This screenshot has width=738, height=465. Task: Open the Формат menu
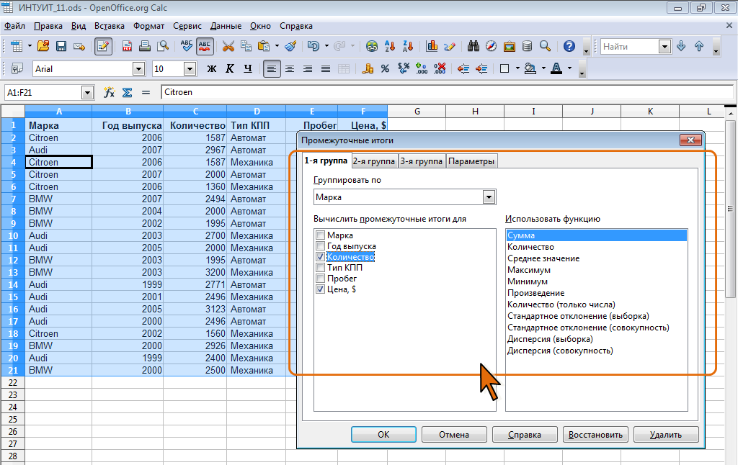148,26
